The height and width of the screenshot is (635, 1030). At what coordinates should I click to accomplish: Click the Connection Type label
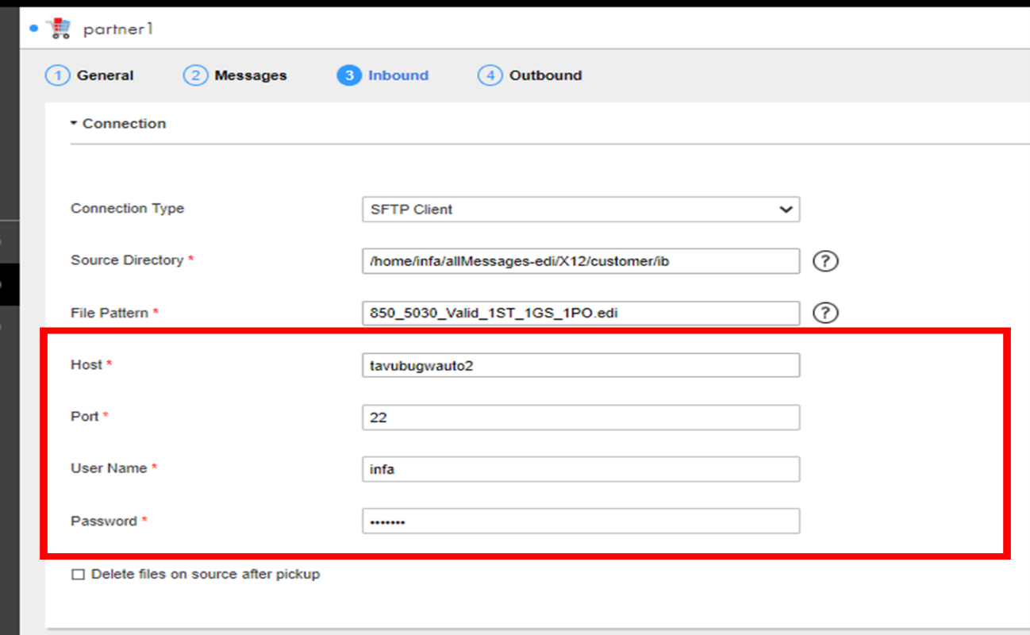[127, 208]
